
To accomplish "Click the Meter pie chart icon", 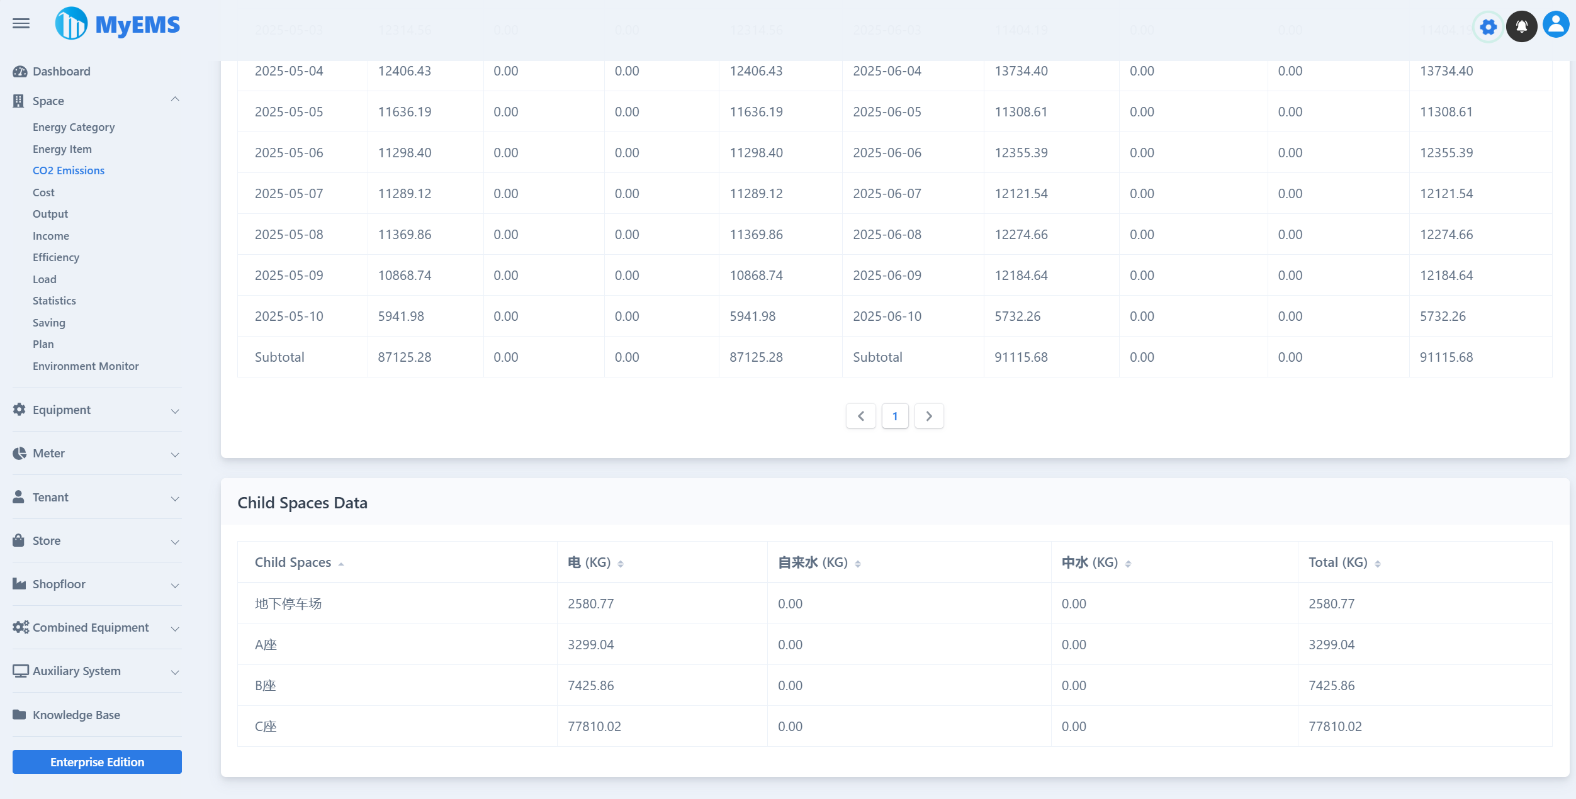I will coord(18,453).
